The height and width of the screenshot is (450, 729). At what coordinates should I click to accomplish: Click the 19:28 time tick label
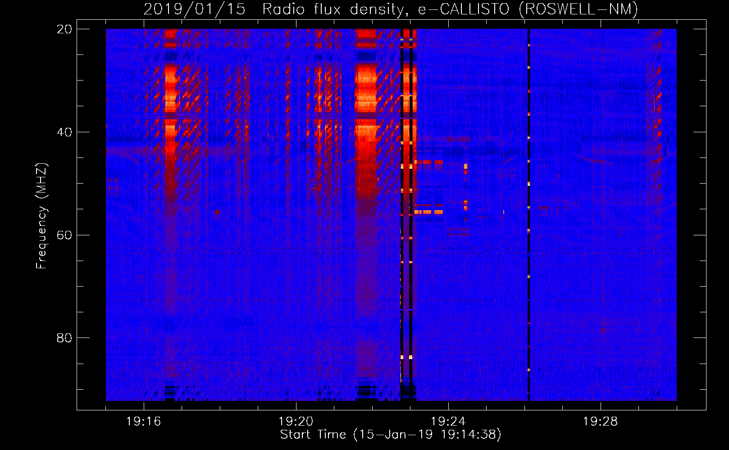click(601, 422)
